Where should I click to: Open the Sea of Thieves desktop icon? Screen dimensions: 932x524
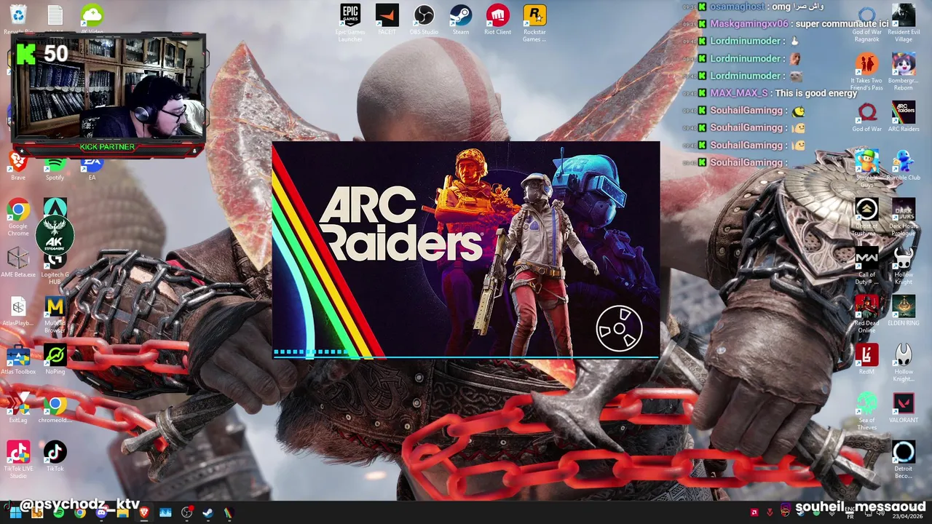click(866, 411)
